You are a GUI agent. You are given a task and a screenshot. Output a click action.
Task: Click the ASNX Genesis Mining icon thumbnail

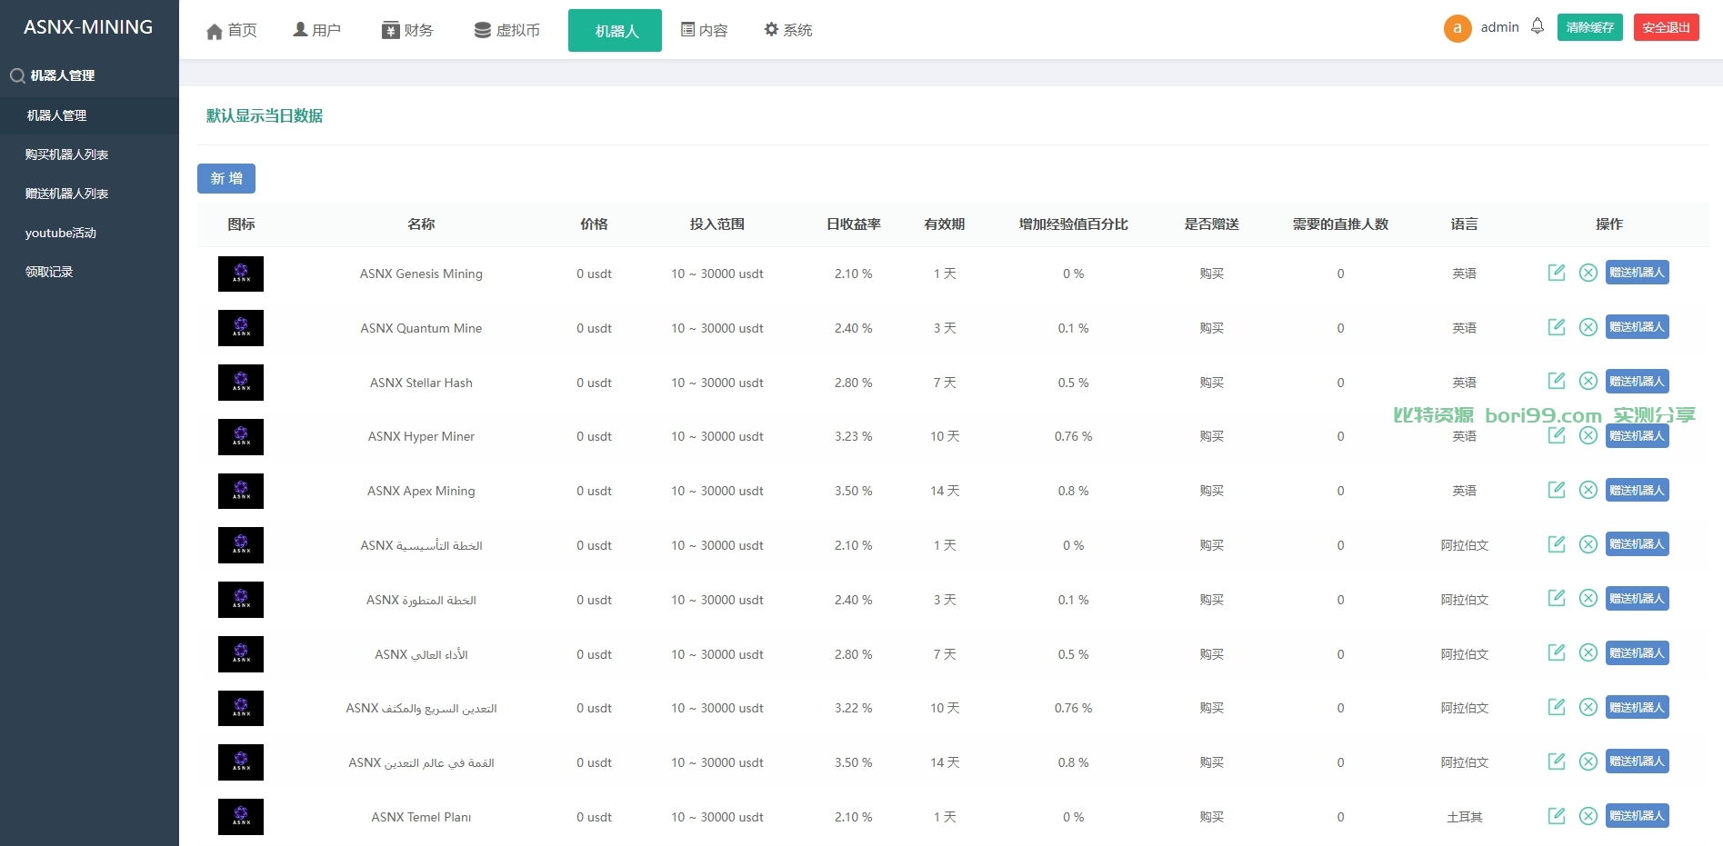coord(241,274)
